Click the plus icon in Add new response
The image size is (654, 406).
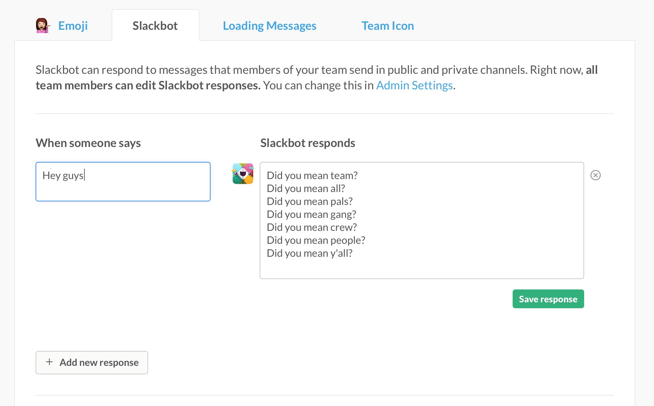click(49, 362)
